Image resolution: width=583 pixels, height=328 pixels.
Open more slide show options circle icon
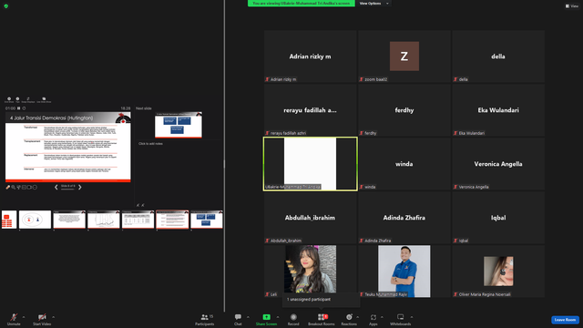35,188
